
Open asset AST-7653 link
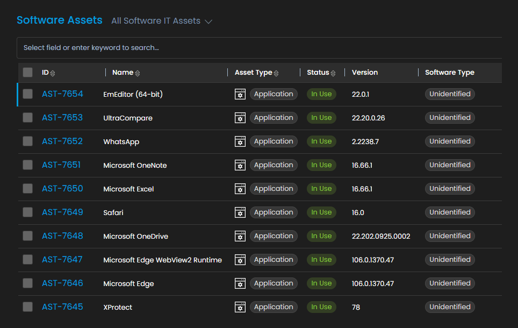[62, 117]
